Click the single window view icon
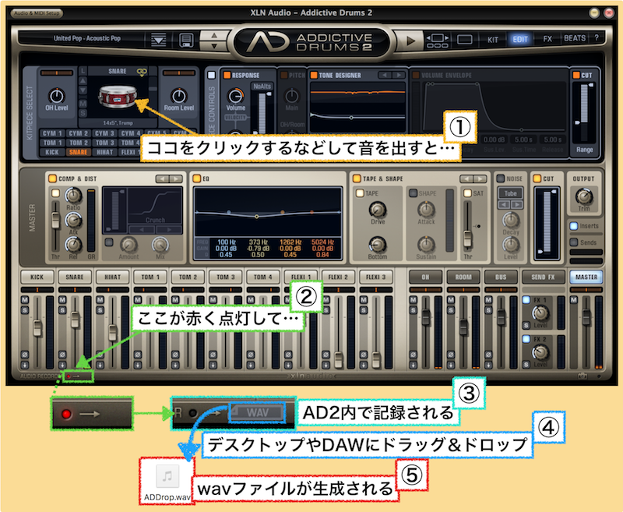 pyautogui.click(x=464, y=40)
